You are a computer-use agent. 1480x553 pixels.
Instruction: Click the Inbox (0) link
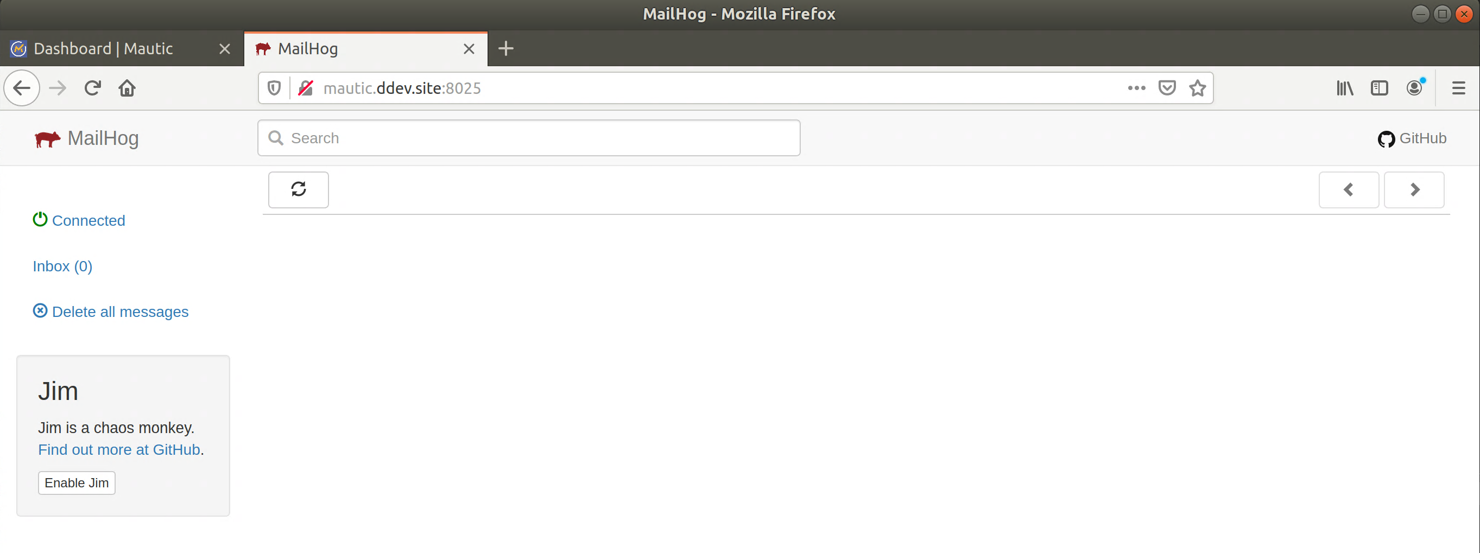click(62, 266)
